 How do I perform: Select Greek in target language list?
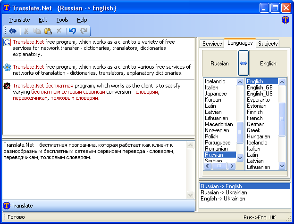262,130
